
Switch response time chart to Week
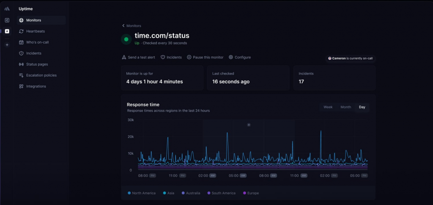(328, 107)
